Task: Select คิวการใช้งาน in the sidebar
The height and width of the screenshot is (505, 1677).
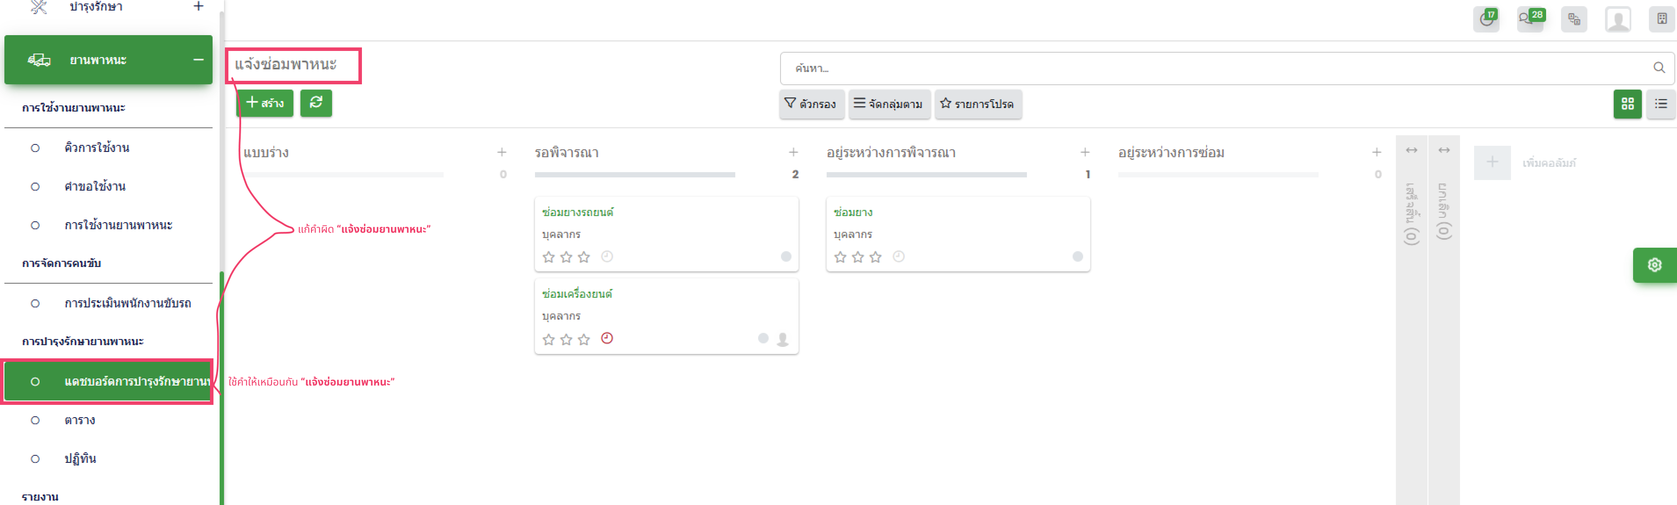Action: [x=96, y=148]
